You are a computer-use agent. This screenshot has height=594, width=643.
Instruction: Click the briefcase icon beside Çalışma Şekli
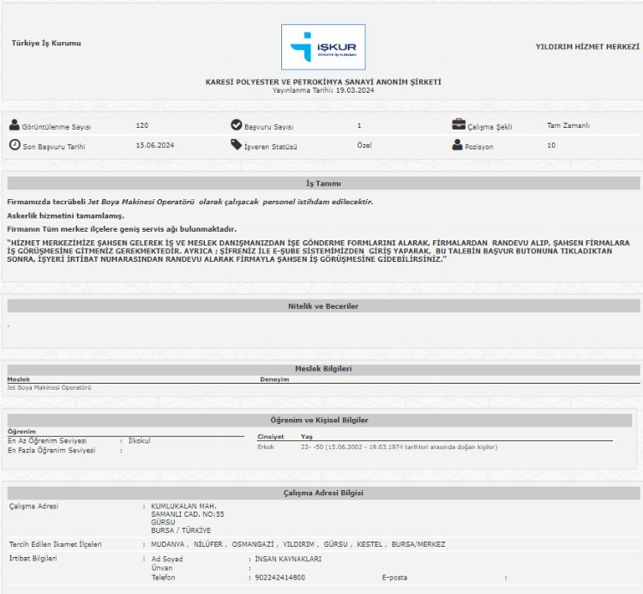[x=459, y=124]
